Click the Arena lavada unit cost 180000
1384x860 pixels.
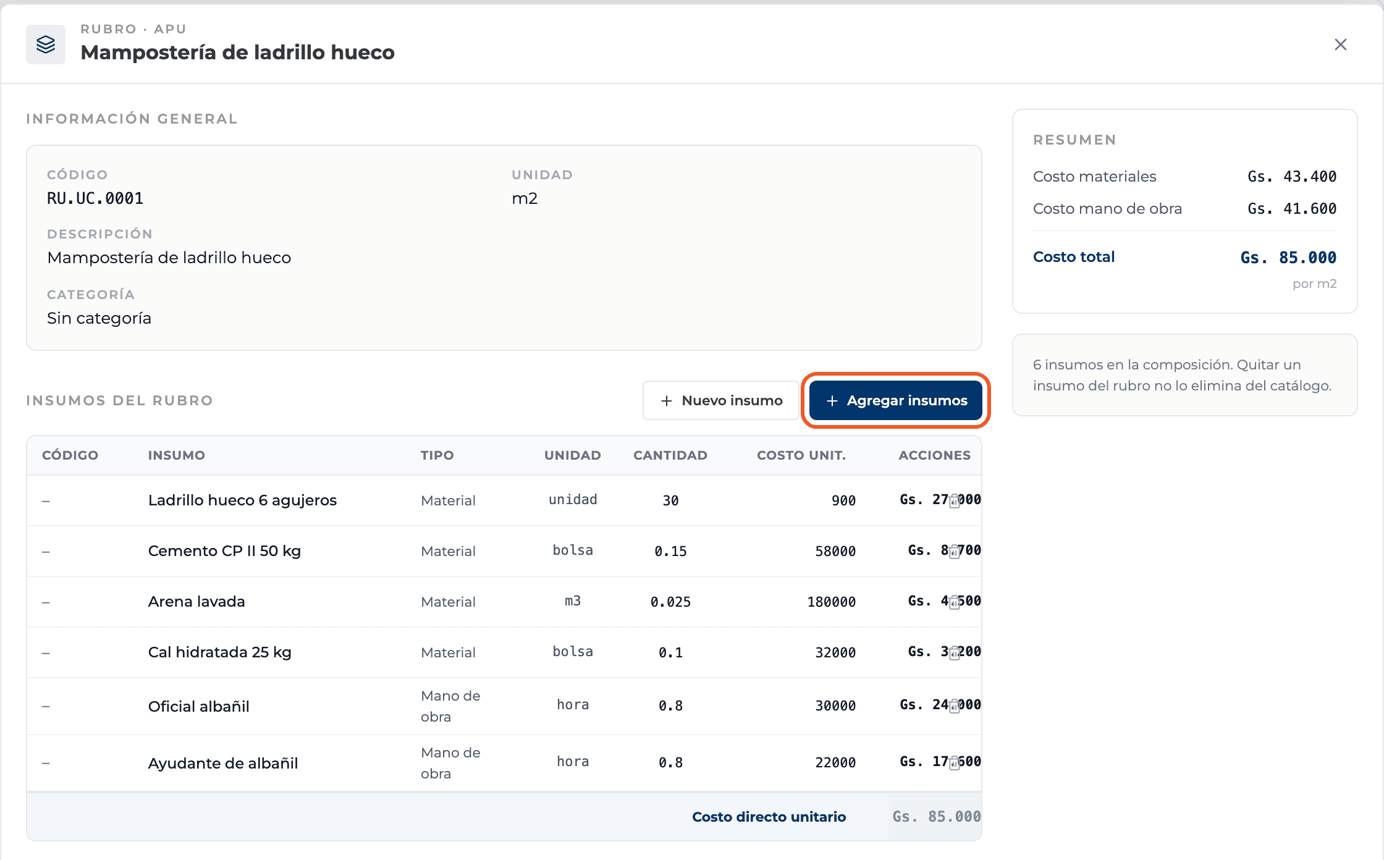831,602
